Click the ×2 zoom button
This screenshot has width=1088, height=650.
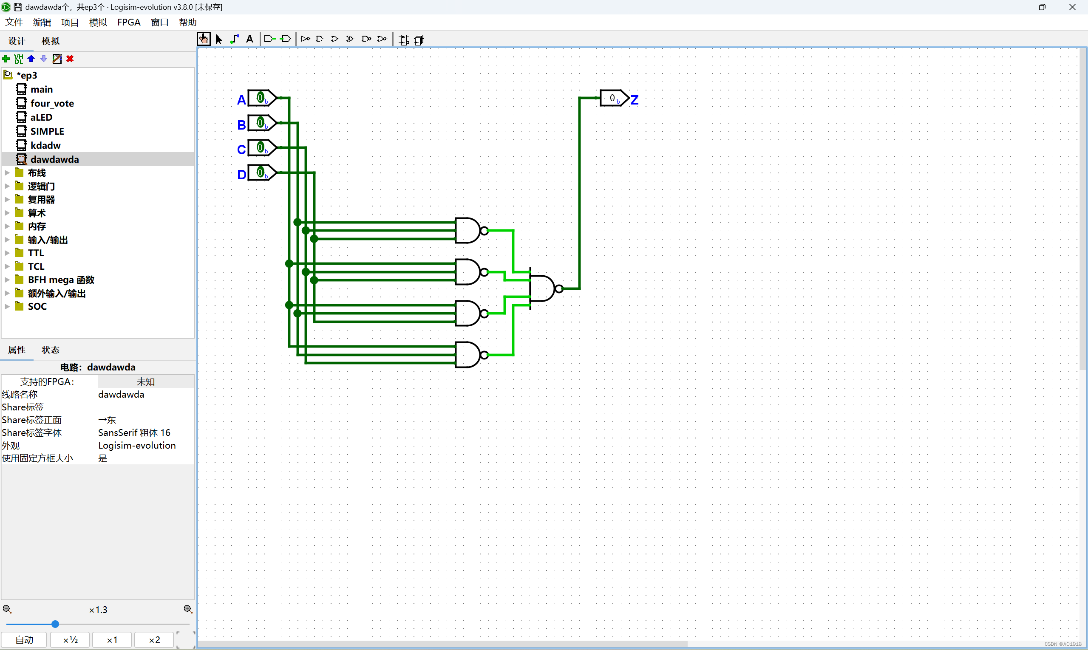[154, 639]
